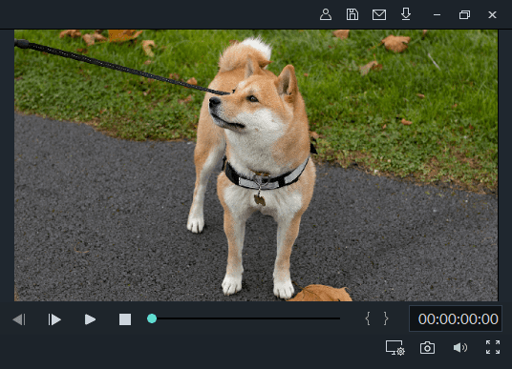Viewport: 512px width, 369px height.
Task: Close the application window
Action: pos(492,15)
